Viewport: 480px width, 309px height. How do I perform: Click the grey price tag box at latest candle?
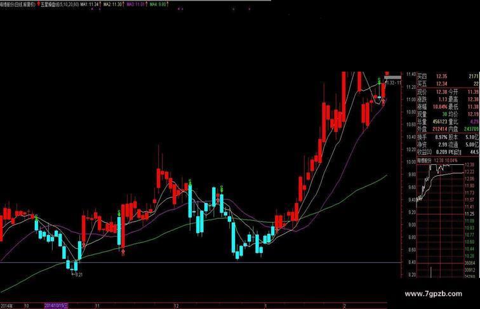click(392, 77)
